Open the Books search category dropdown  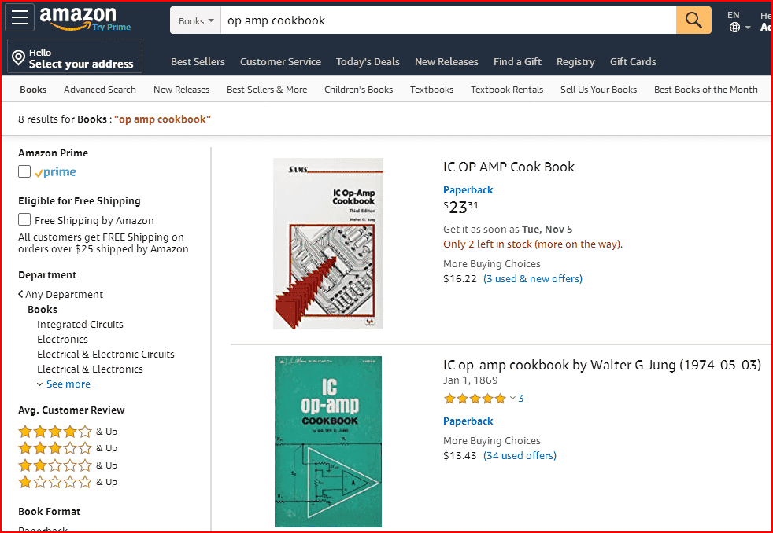(196, 21)
